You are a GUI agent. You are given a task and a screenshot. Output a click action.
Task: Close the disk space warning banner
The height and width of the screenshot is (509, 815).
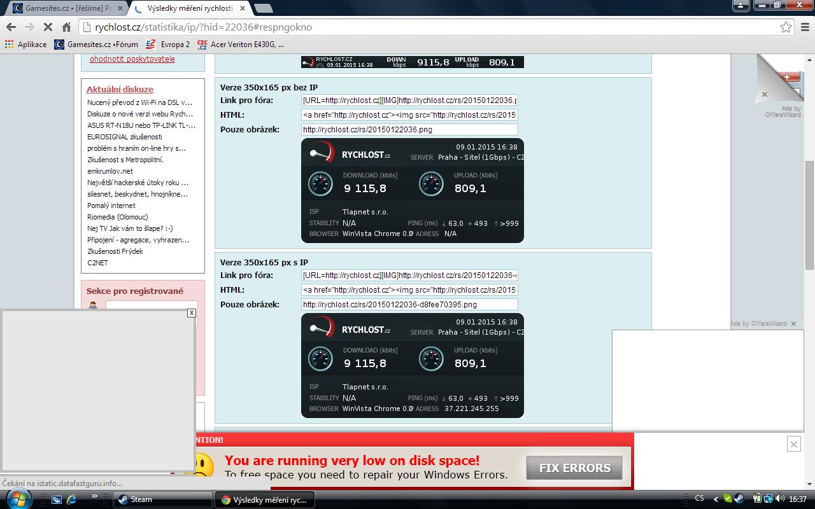793,444
